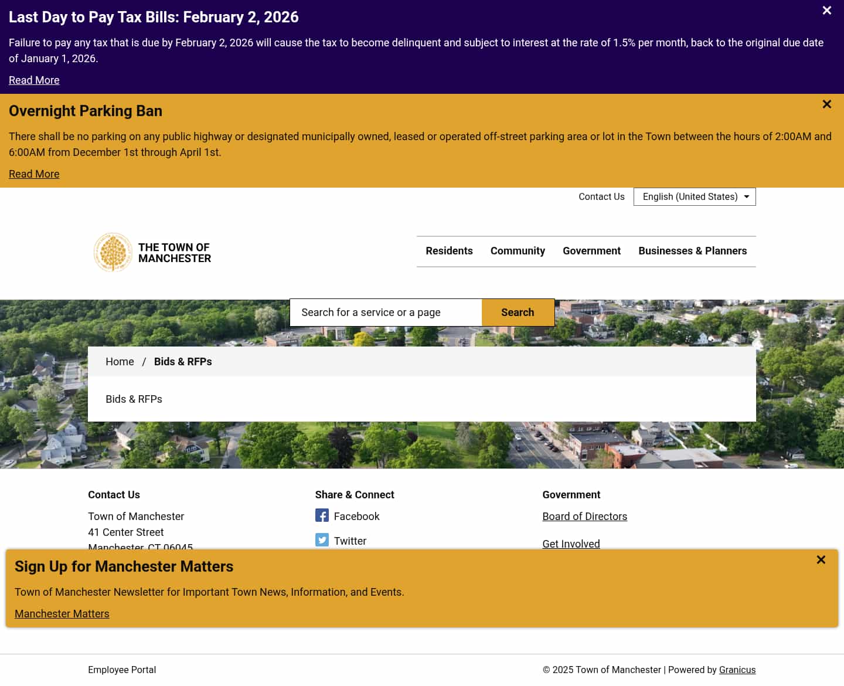Screen dimensions: 844x686
Task: Dismiss the Overnight Parking Ban alert
Action: point(826,104)
